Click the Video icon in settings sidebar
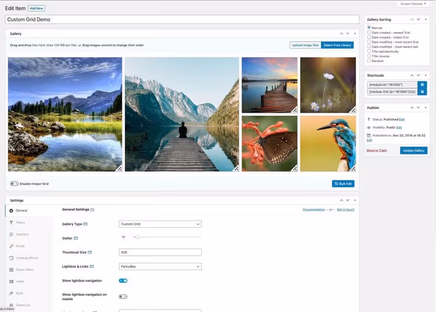Screen dimensions: 436x312 pos(12,282)
